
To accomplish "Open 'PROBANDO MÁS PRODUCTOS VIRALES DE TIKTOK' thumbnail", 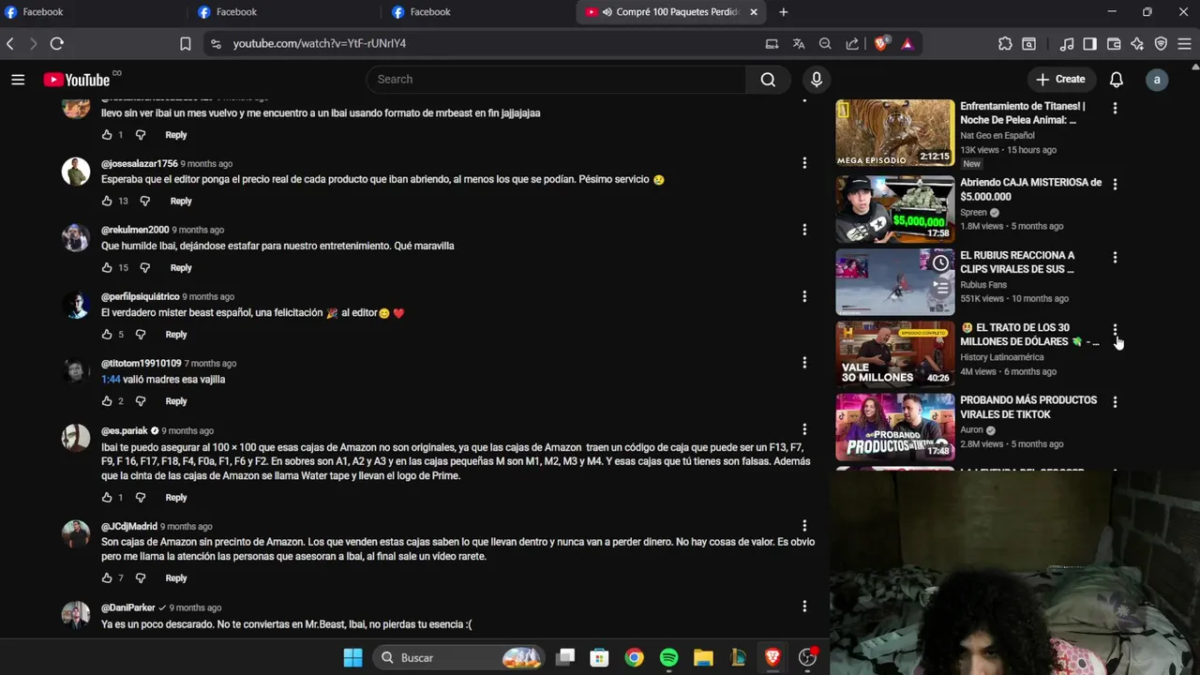I will [895, 427].
